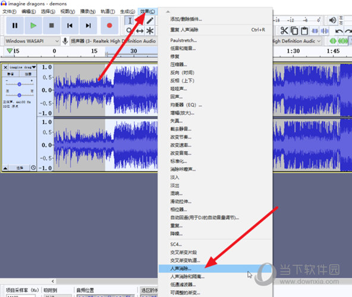Image resolution: width=352 pixels, height=297 pixels.
Task: Choose 均衡器 (EQ) ... effect
Action: [x=215, y=105]
